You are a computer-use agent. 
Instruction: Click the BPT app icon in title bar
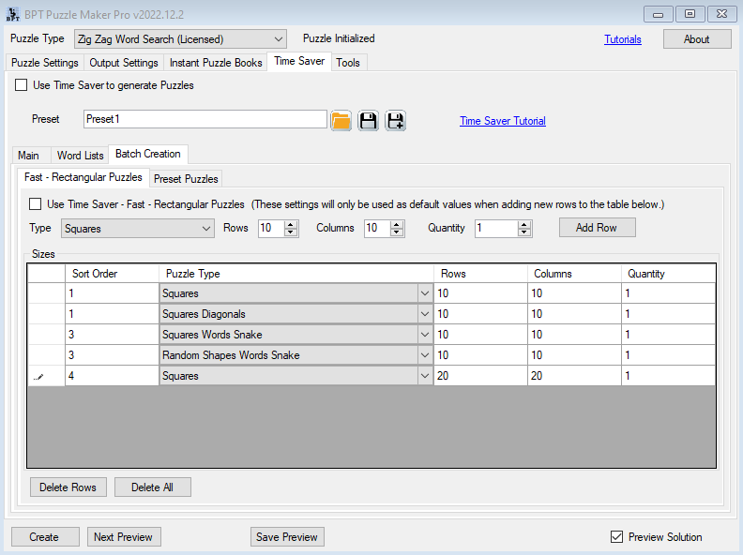pyautogui.click(x=12, y=13)
